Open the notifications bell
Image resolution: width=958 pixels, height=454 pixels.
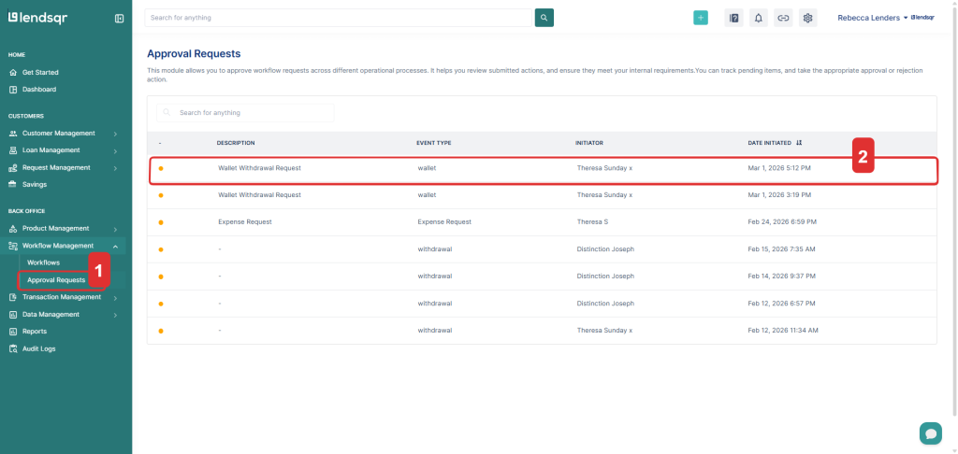(x=759, y=18)
